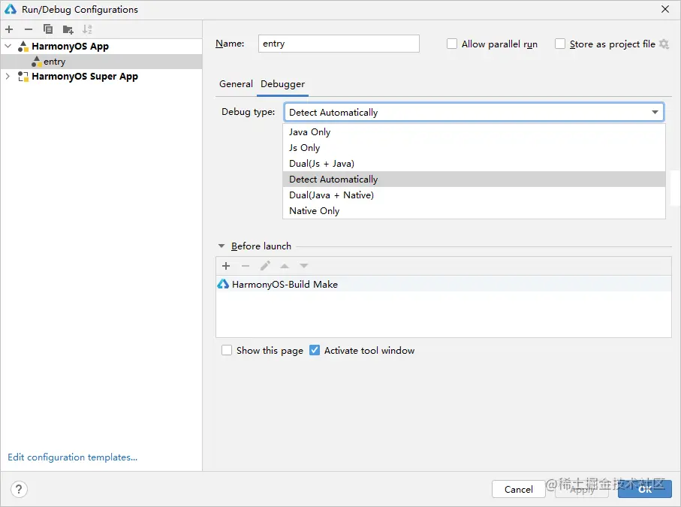Select HarmonyOS Super App label
681x507 pixels.
click(85, 77)
